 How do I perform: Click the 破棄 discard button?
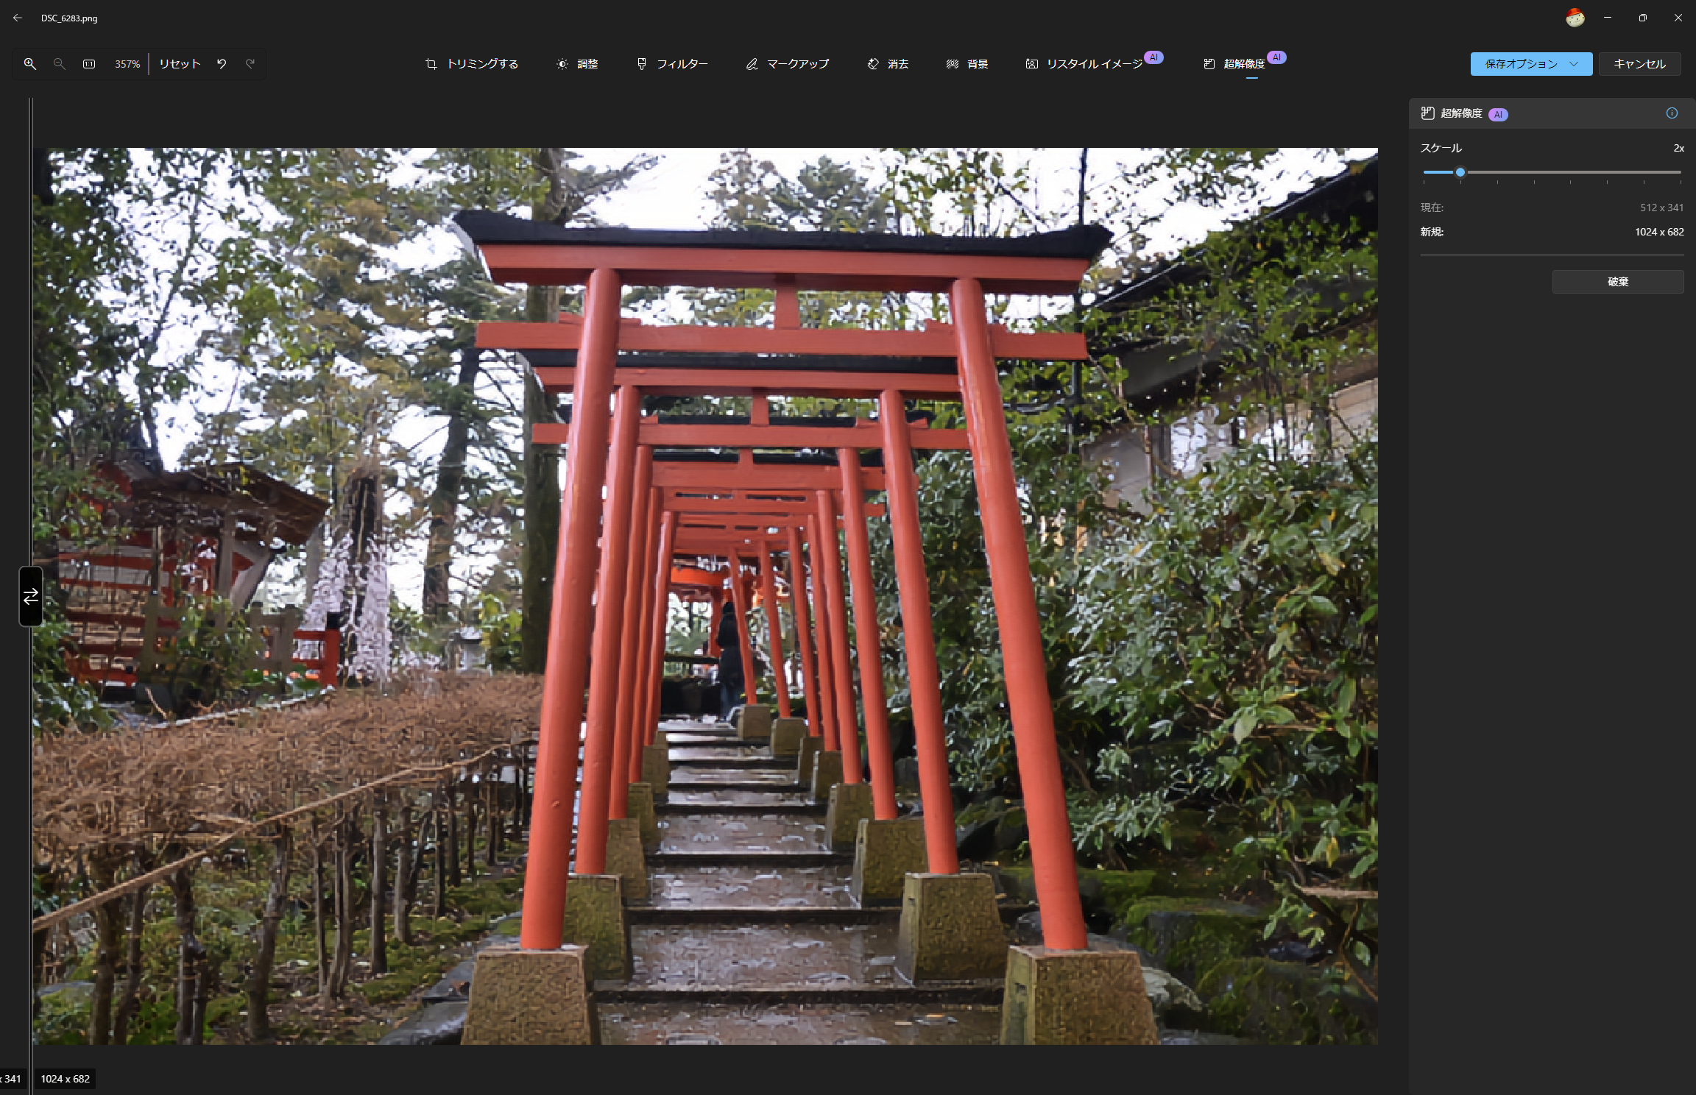pyautogui.click(x=1617, y=282)
